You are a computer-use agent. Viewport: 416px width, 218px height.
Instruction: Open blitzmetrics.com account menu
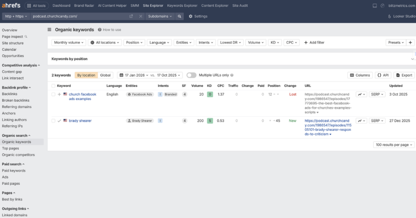[402, 6]
